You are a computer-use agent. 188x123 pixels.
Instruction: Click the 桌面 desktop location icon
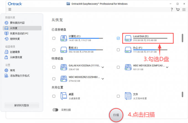coord(64,96)
